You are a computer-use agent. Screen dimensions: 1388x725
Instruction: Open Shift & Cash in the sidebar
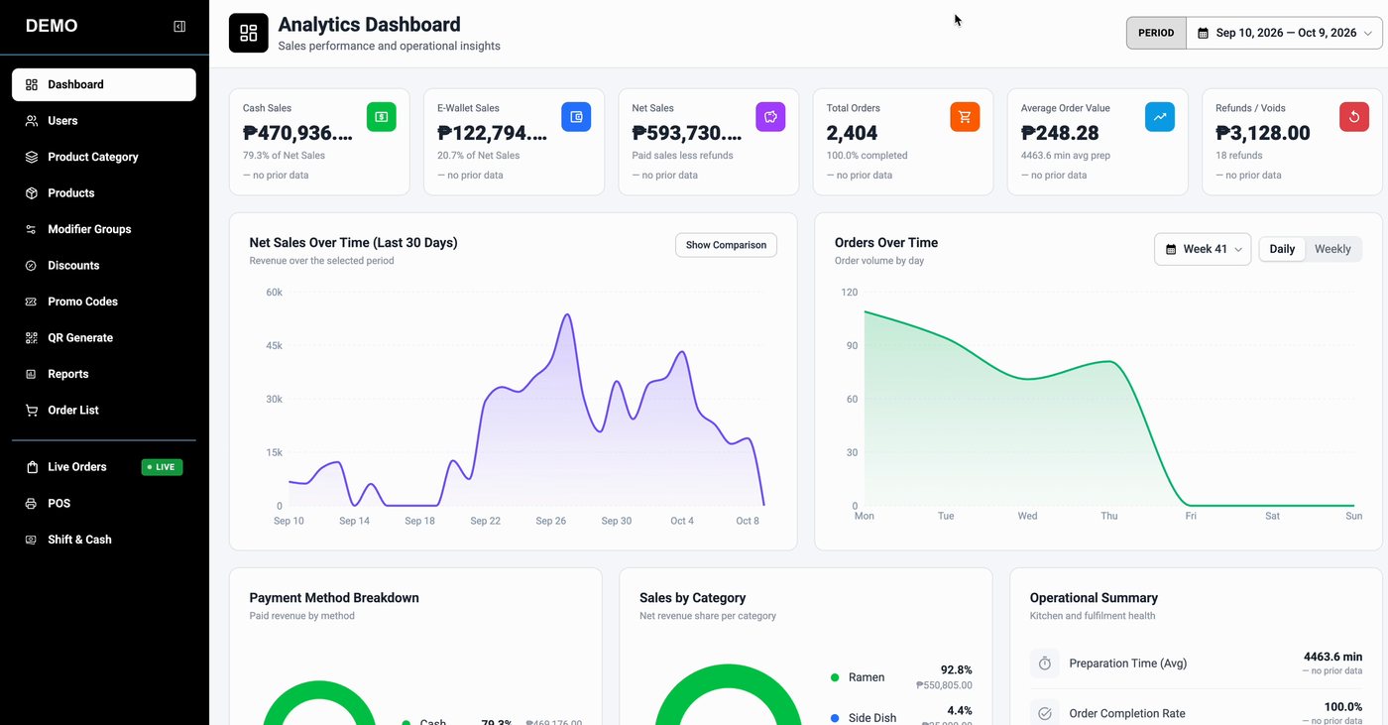[104, 540]
